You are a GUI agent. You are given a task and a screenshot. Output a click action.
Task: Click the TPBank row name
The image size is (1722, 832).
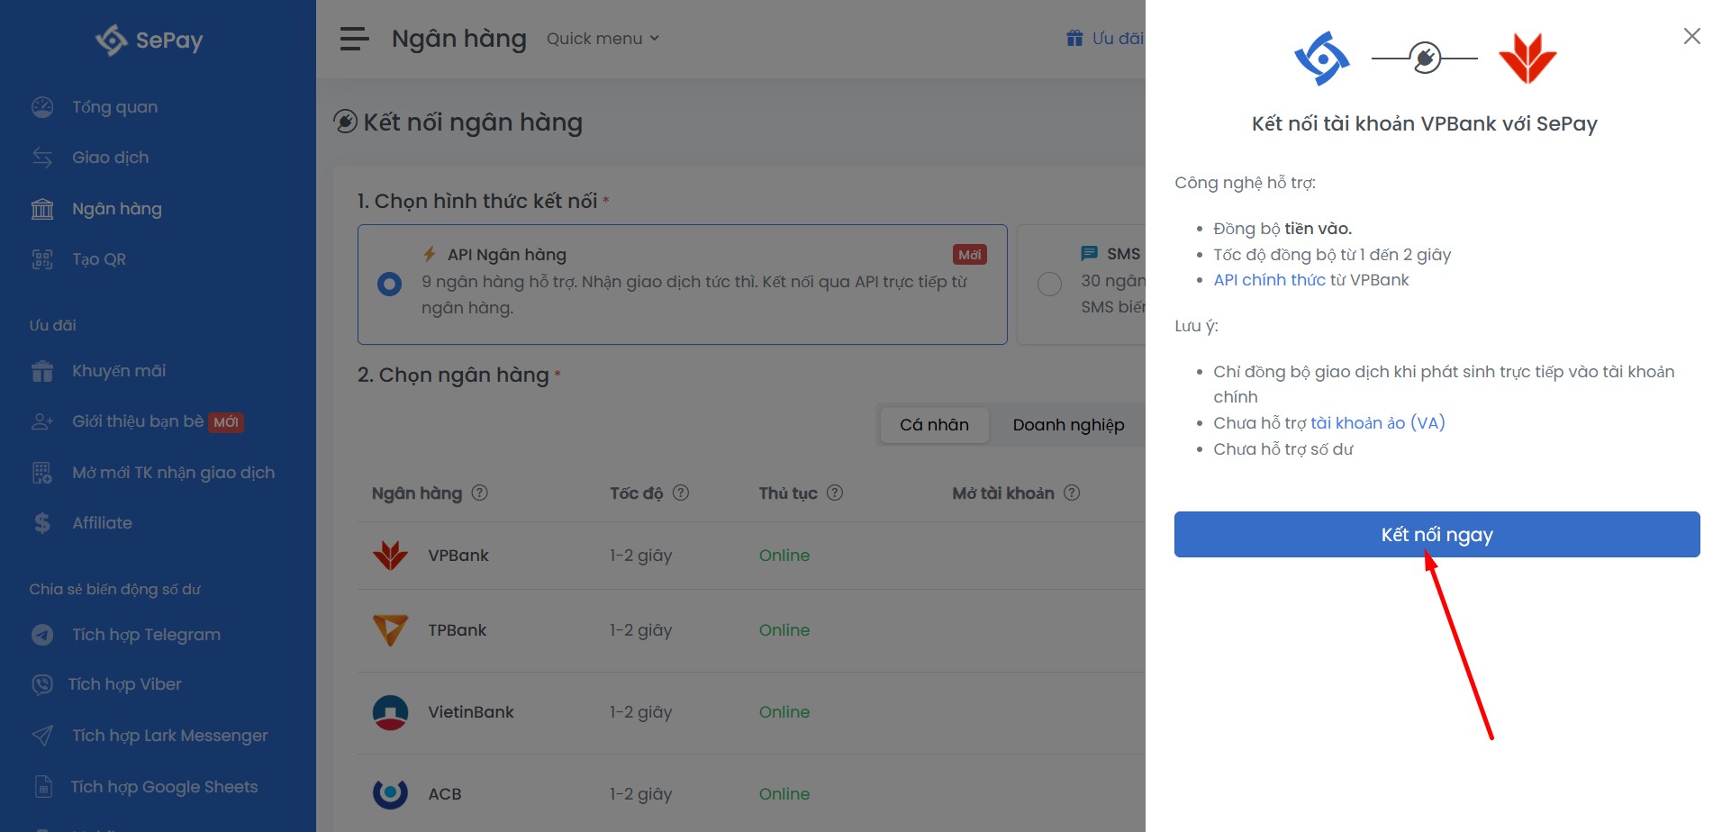click(457, 630)
